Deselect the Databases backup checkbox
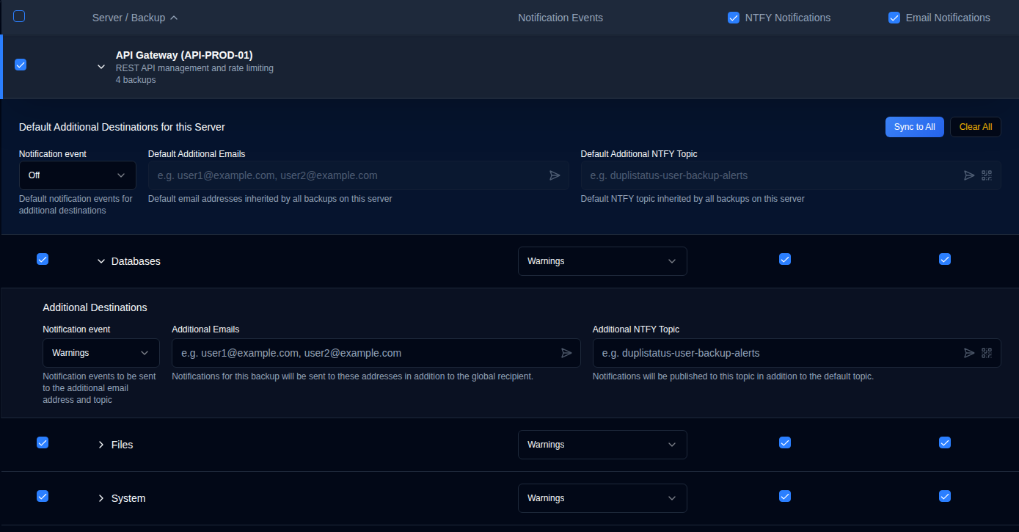This screenshot has width=1019, height=532. (43, 258)
